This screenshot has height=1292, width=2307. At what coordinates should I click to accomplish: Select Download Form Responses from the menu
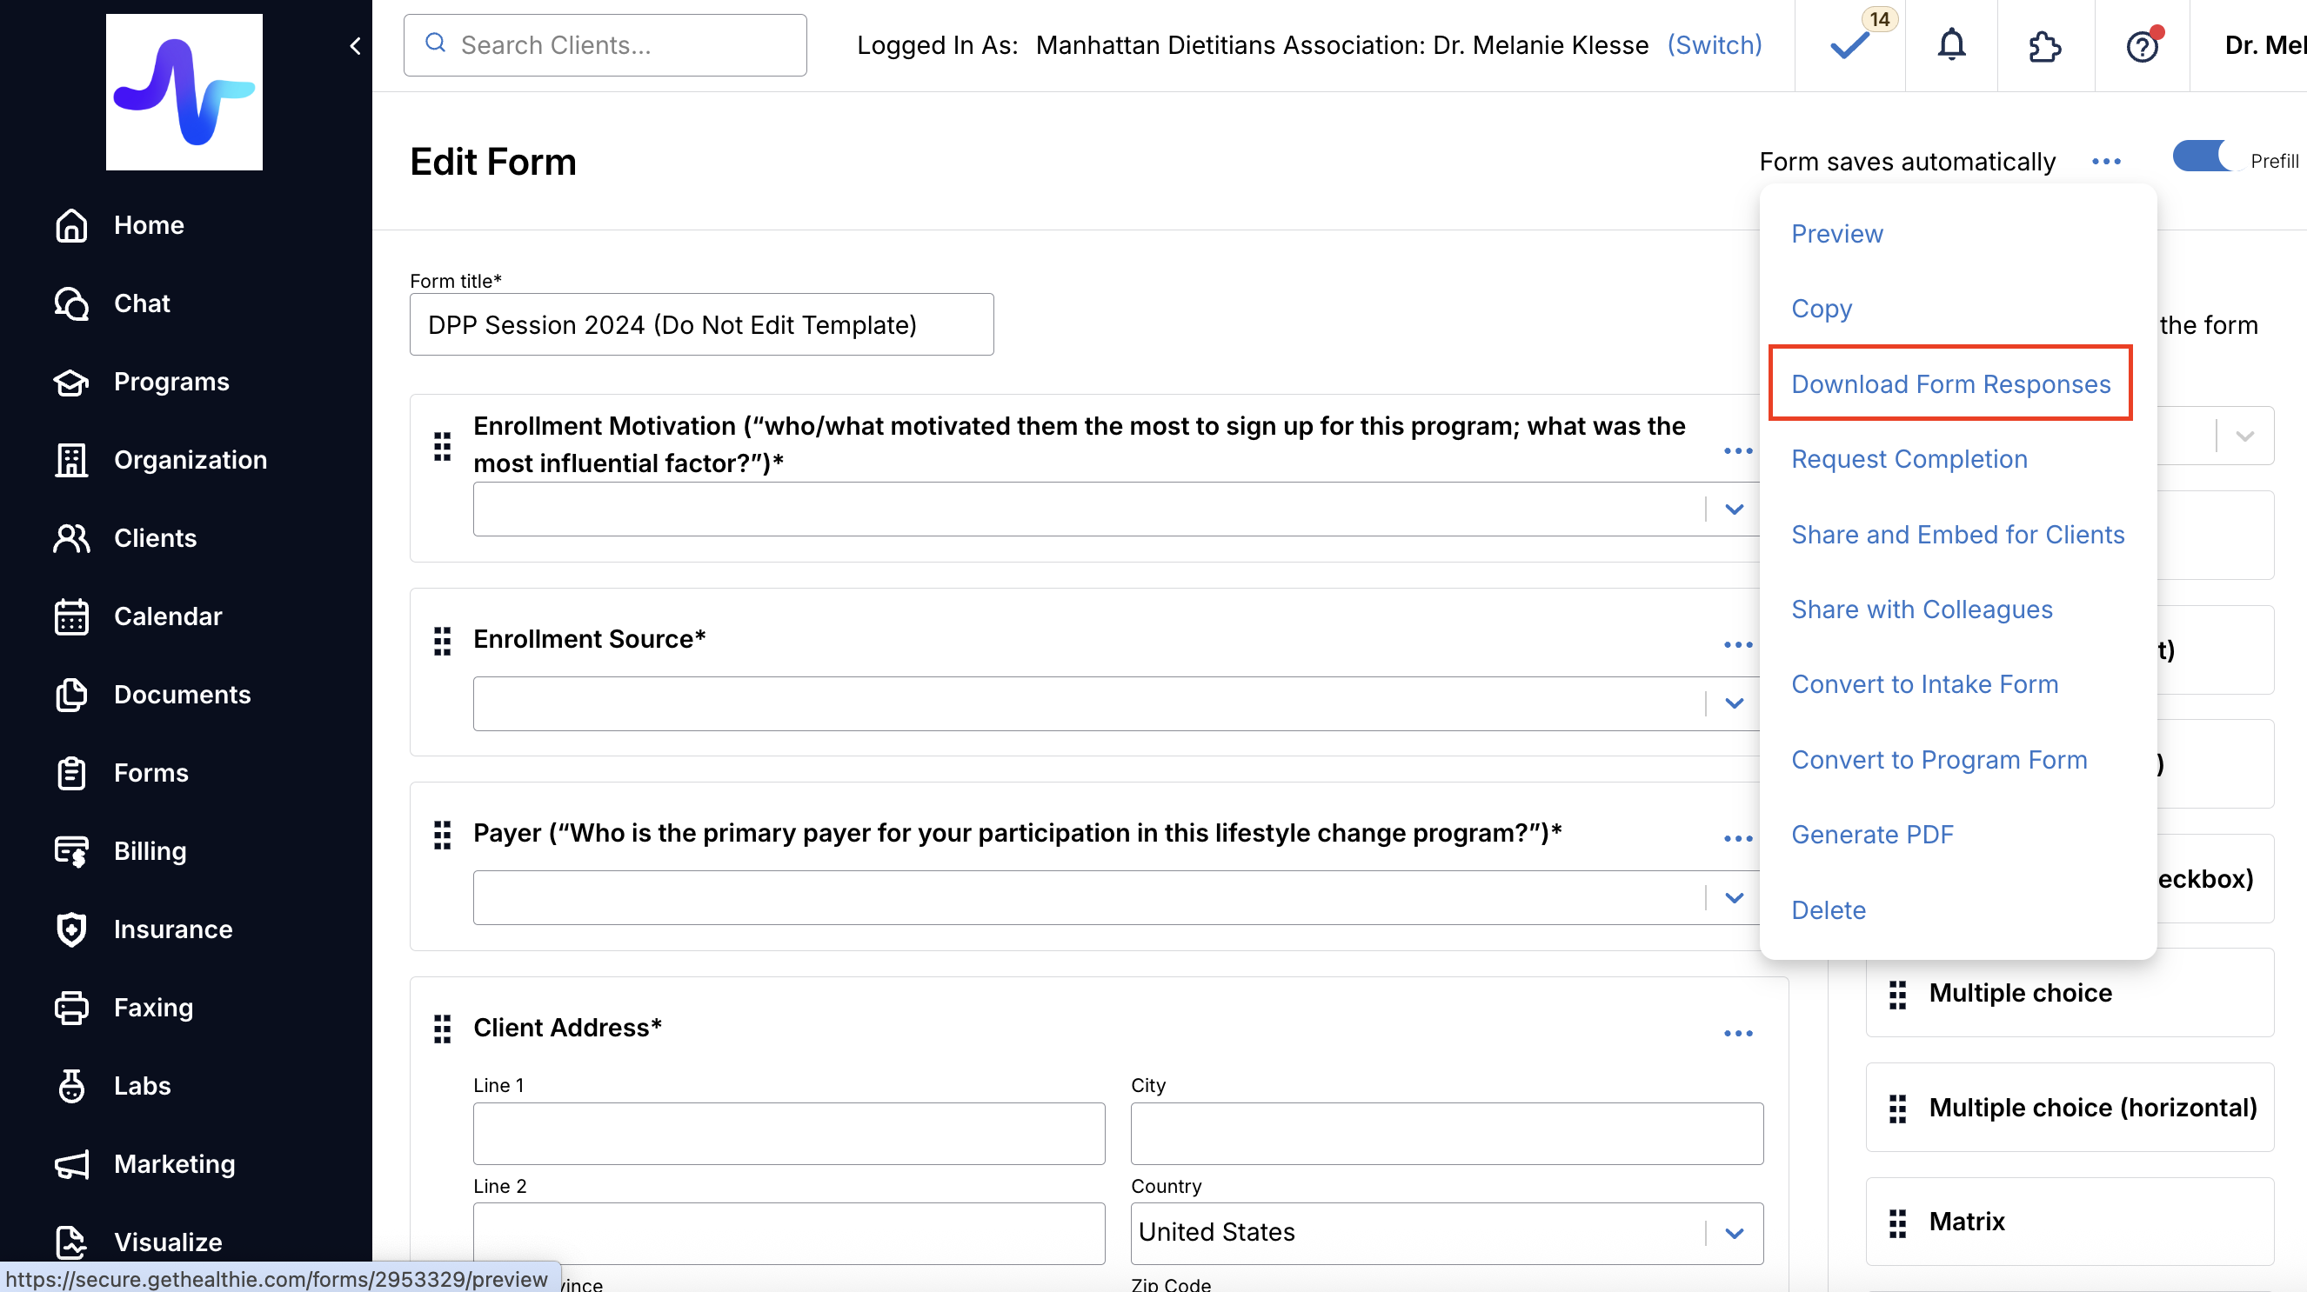pyautogui.click(x=1950, y=383)
